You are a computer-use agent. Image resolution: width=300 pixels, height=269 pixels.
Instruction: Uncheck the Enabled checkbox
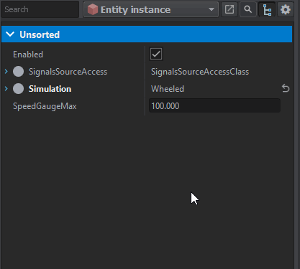[156, 54]
